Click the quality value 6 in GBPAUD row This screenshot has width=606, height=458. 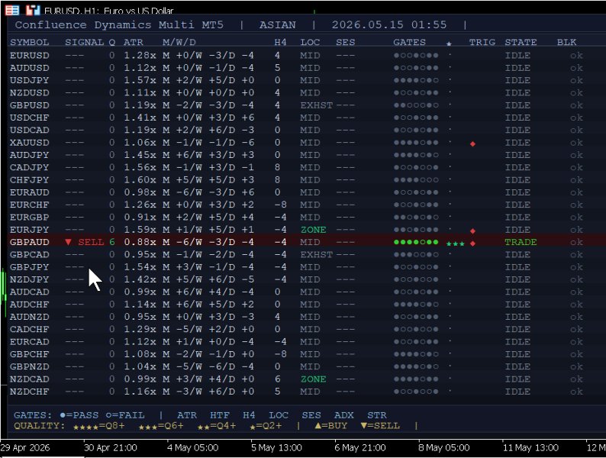(x=112, y=242)
